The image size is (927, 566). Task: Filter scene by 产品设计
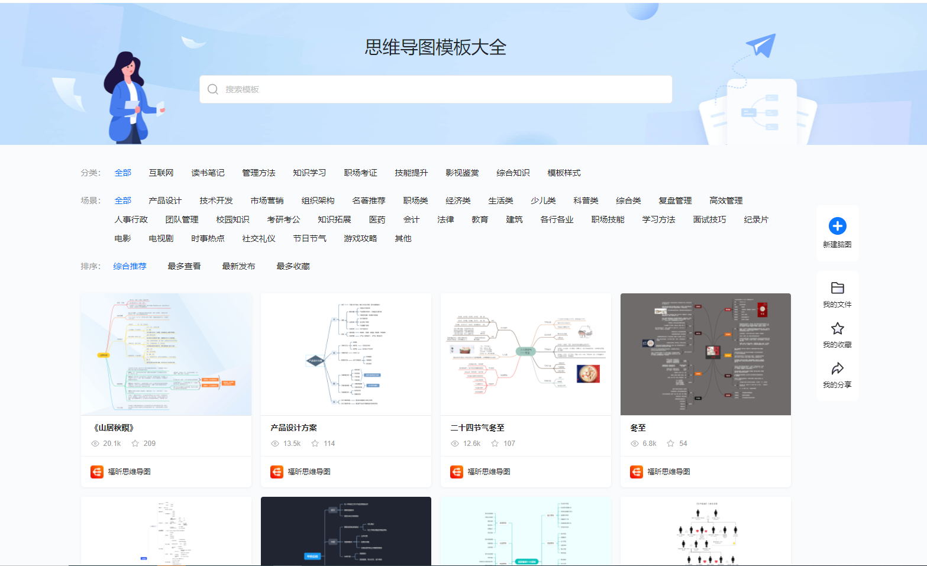coord(166,200)
